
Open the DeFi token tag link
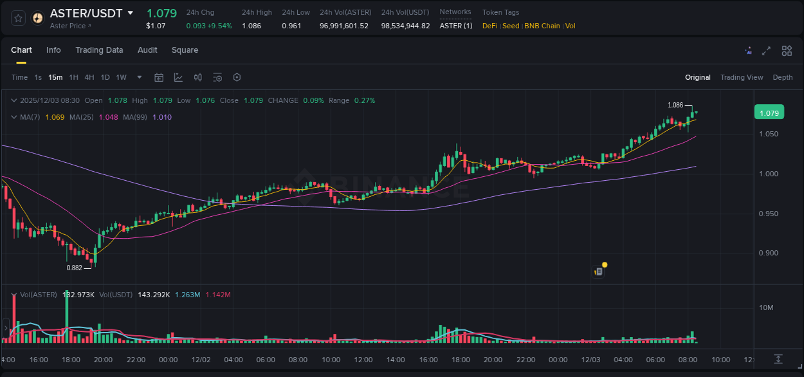coord(489,26)
